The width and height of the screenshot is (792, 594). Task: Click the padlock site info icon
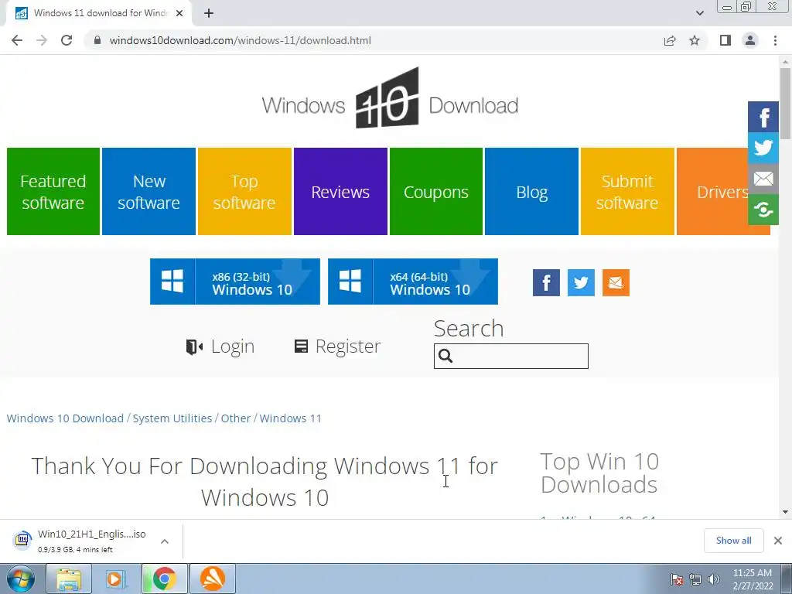tap(97, 40)
